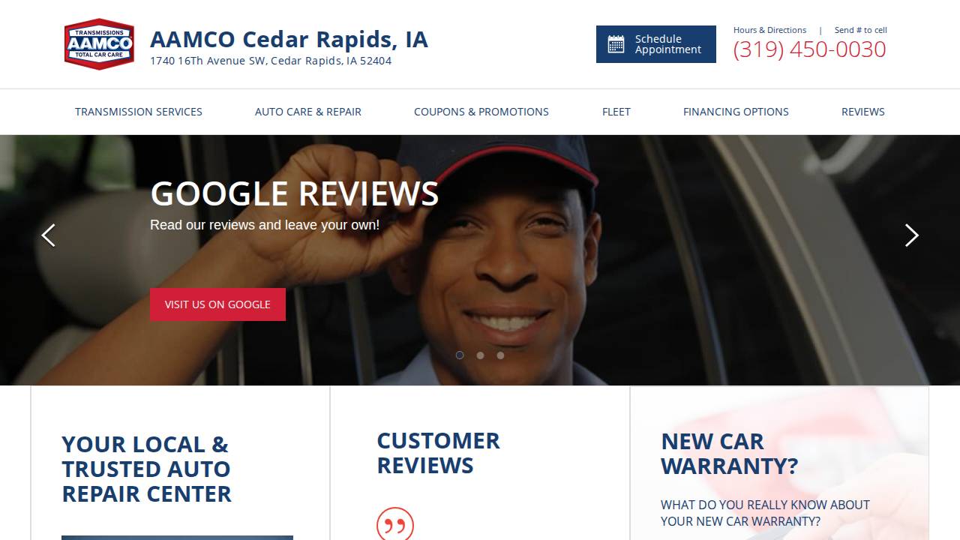Click the Schedule Appointment button
This screenshot has width=960, height=540.
click(x=656, y=44)
